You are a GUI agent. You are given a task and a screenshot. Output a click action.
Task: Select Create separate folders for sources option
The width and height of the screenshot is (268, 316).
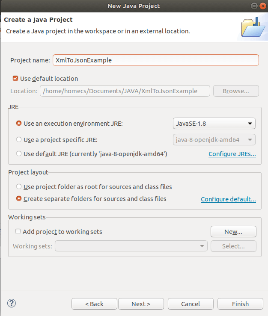[19, 198]
